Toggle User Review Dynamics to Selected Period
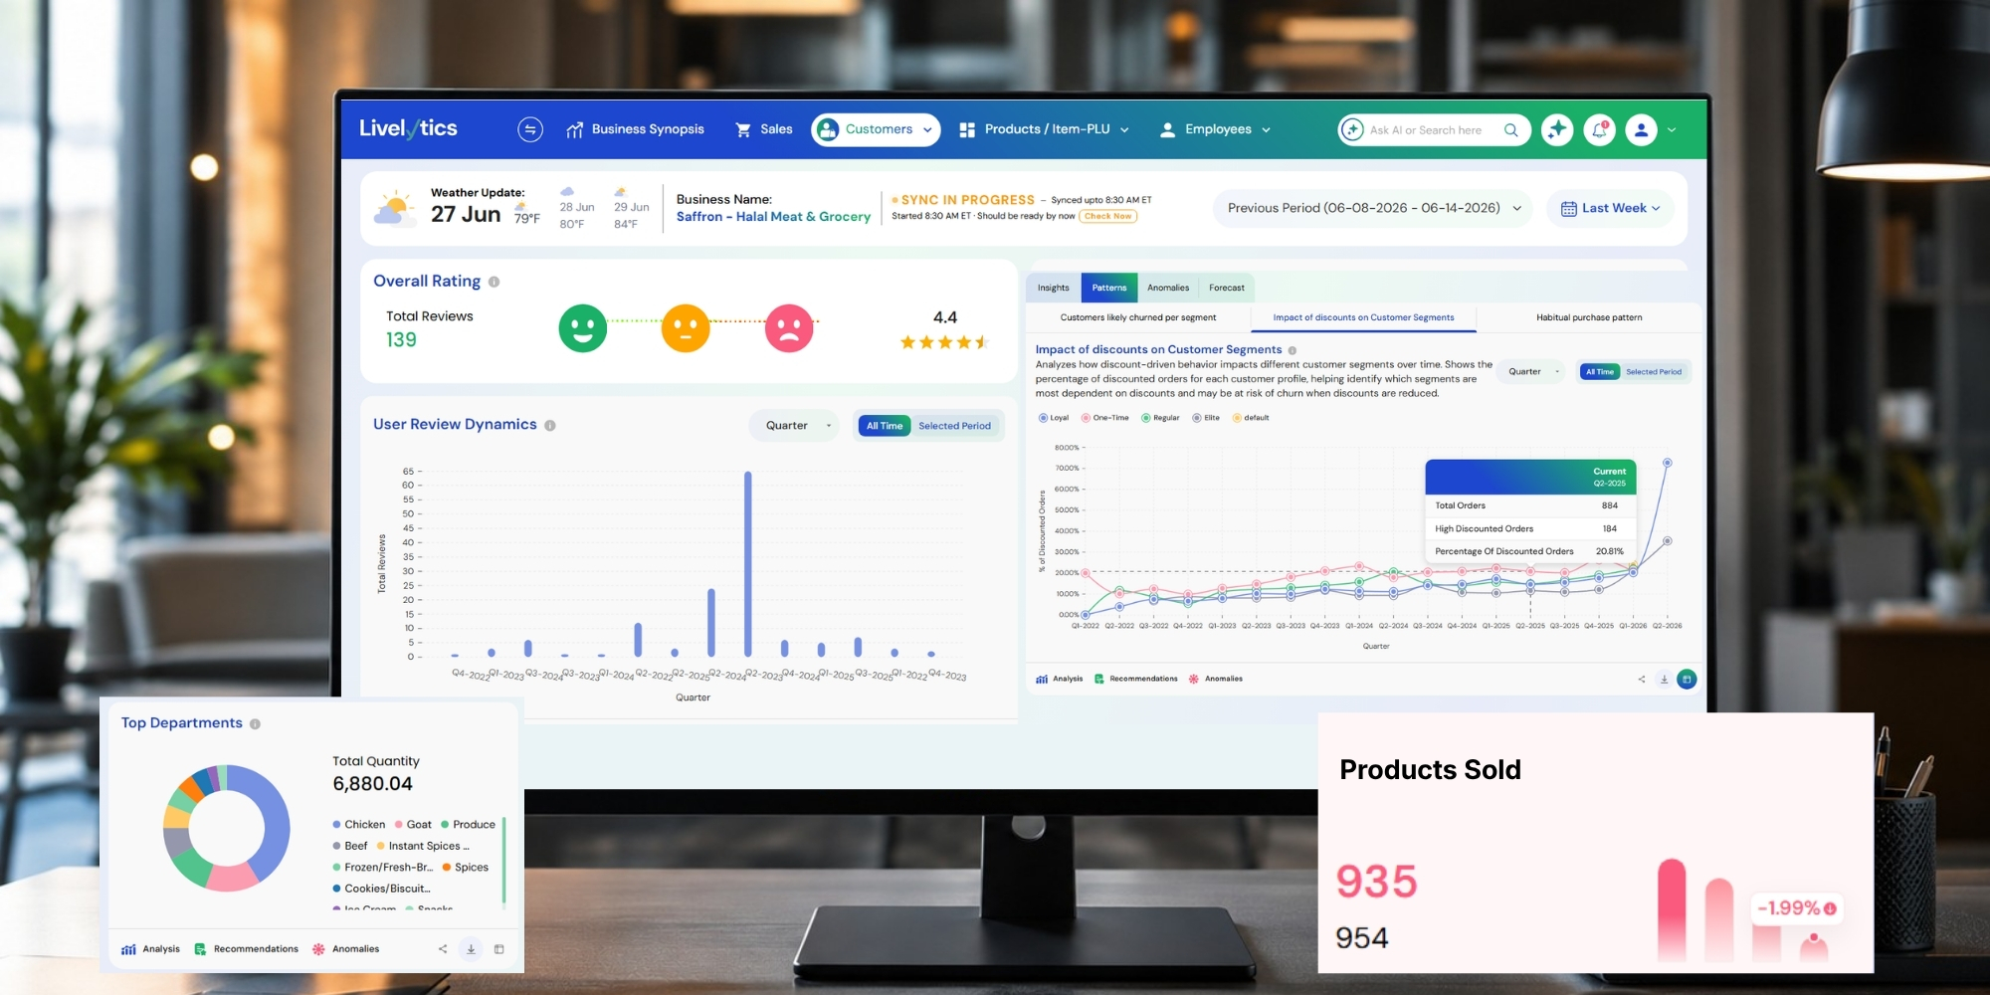 click(x=954, y=426)
